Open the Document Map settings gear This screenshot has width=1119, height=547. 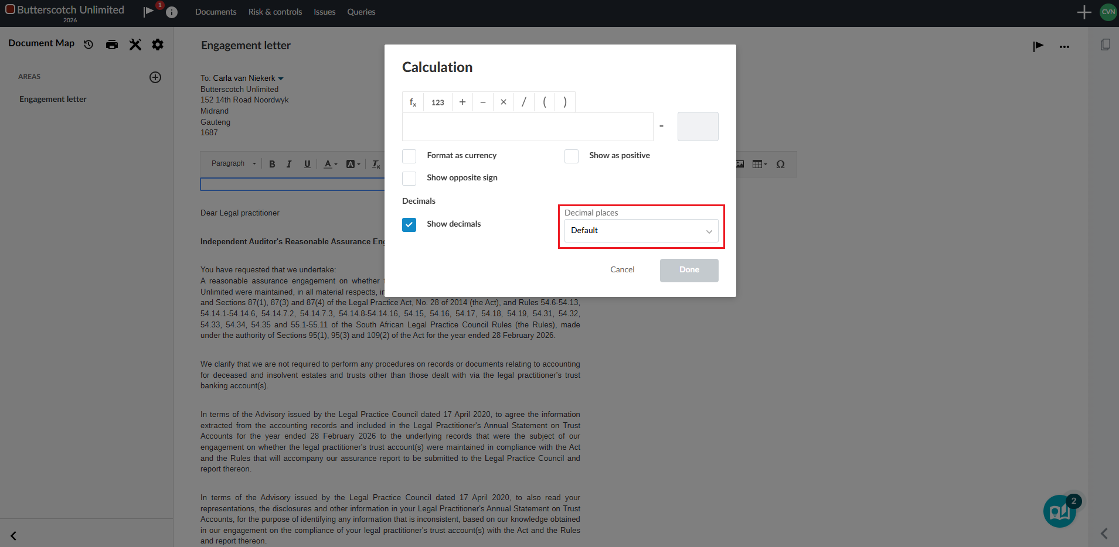coord(158,45)
